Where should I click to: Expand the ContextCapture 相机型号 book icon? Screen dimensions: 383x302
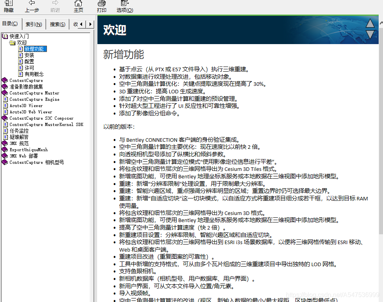(x=5, y=162)
